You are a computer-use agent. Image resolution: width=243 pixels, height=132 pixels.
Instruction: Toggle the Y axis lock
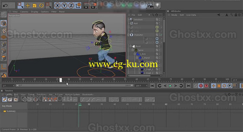tap(64, 5)
